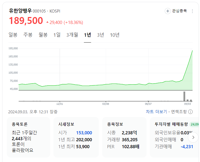The image size is (200, 162).
Task: Click the 45,000 y-axis price label
Action: [14, 89]
